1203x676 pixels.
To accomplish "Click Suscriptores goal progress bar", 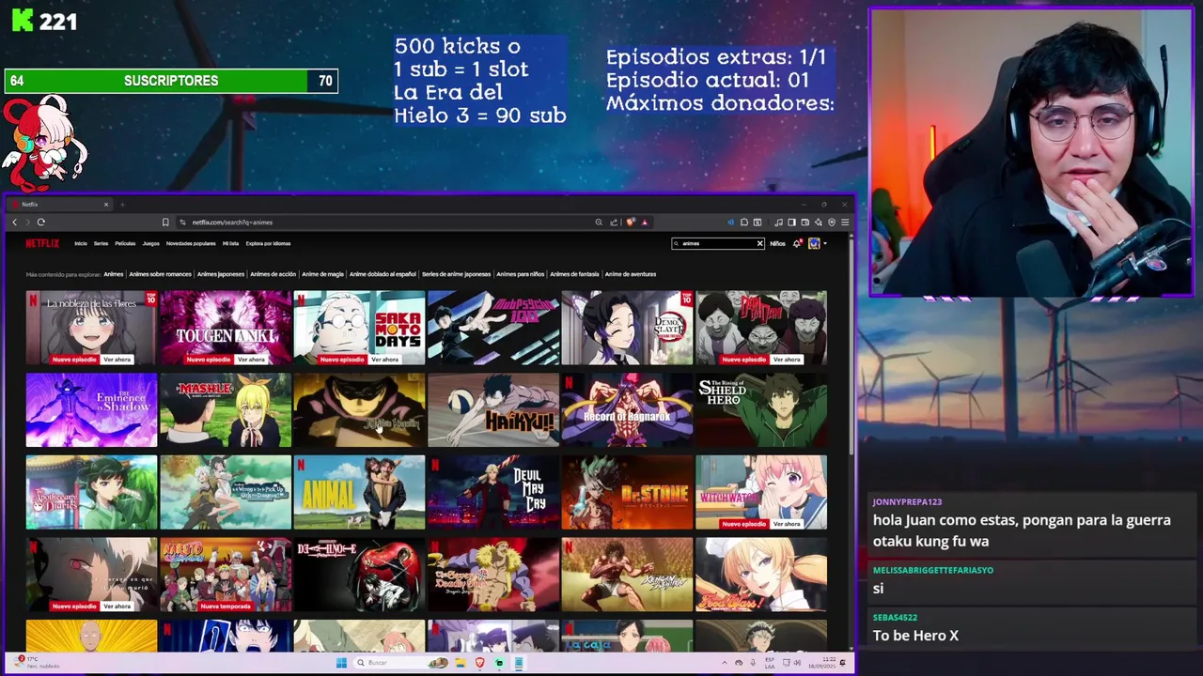I will [x=171, y=81].
